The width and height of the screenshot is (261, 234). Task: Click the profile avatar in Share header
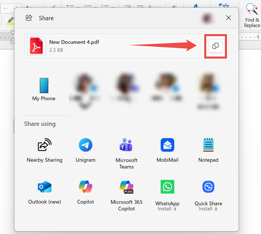point(207,18)
